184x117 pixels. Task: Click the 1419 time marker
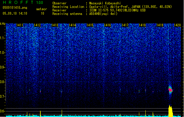pos(160,25)
